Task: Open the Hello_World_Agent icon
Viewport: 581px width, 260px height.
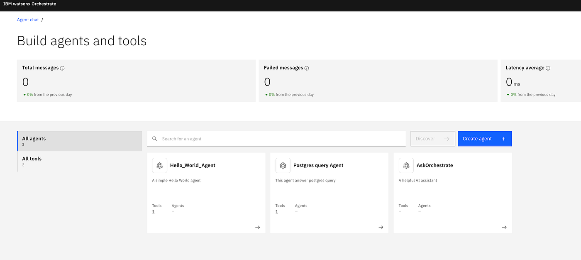Action: point(159,165)
